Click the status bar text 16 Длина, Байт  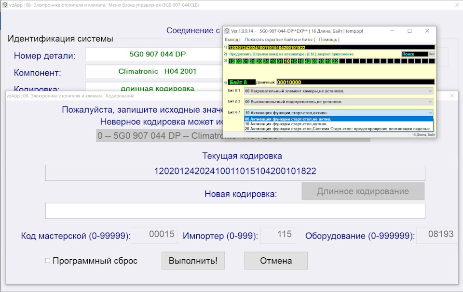click(x=423, y=135)
